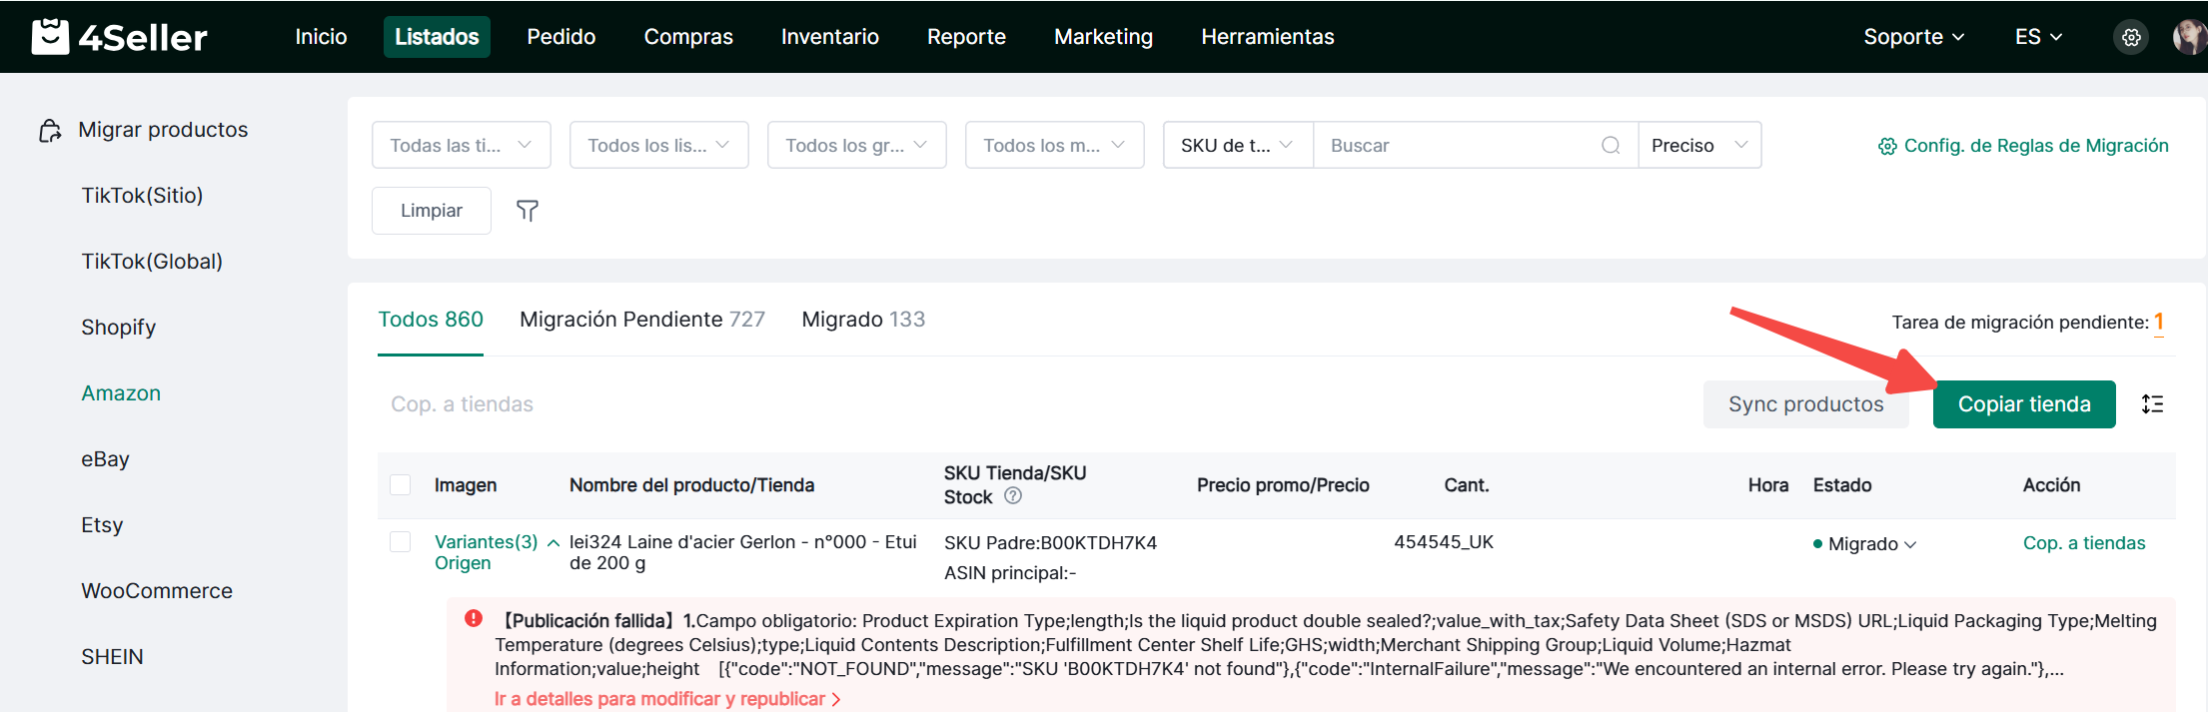
Task: Open the settings gear icon
Action: [2131, 37]
